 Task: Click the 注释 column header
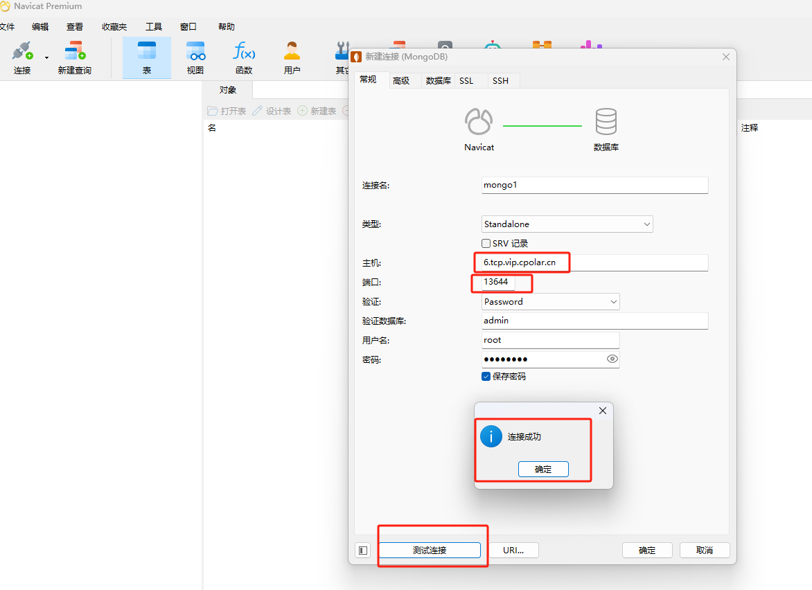(x=750, y=128)
